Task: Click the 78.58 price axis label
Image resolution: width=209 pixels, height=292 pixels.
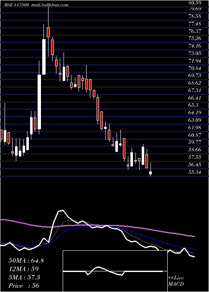Action: click(194, 16)
